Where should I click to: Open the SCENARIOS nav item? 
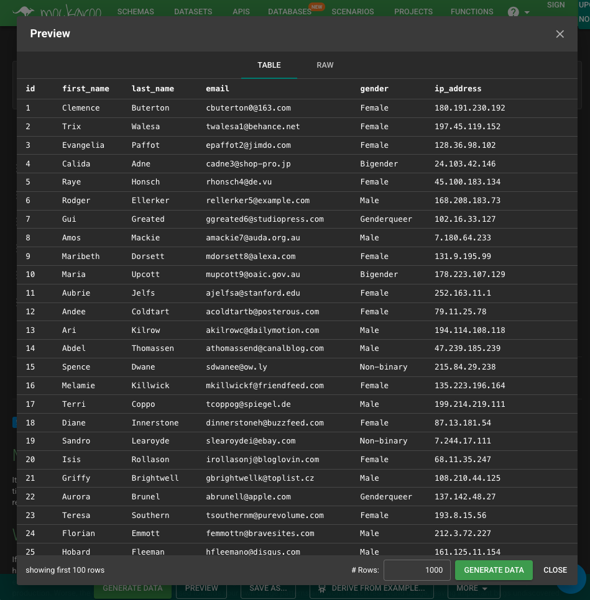pos(353,12)
